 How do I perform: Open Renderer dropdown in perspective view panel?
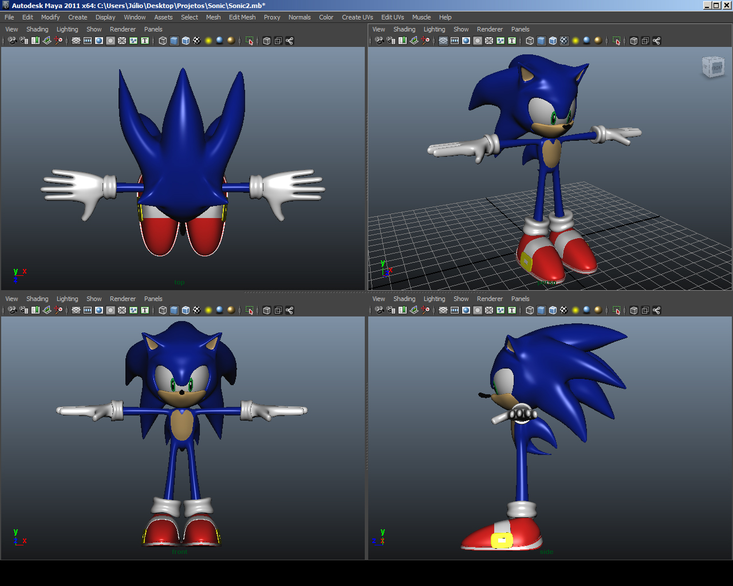(x=490, y=29)
